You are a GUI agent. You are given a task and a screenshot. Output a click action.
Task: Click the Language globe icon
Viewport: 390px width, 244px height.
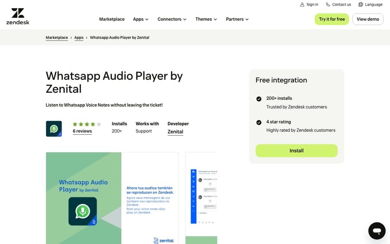click(361, 4)
